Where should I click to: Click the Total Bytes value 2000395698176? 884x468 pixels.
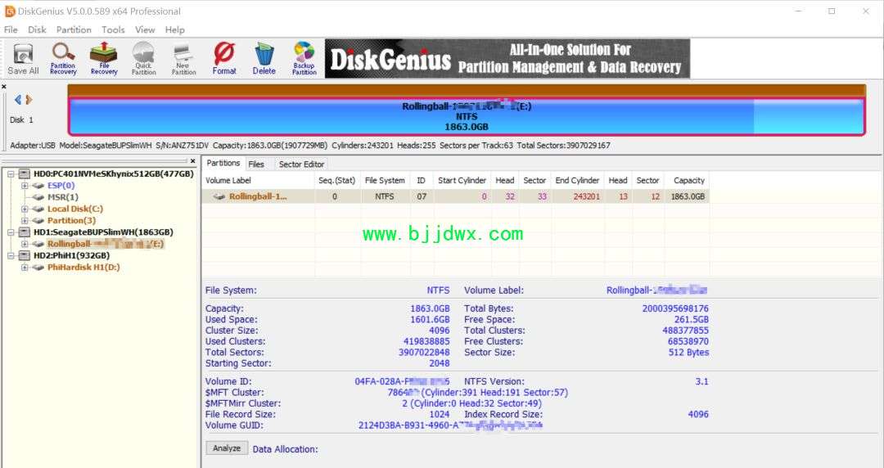pos(675,308)
